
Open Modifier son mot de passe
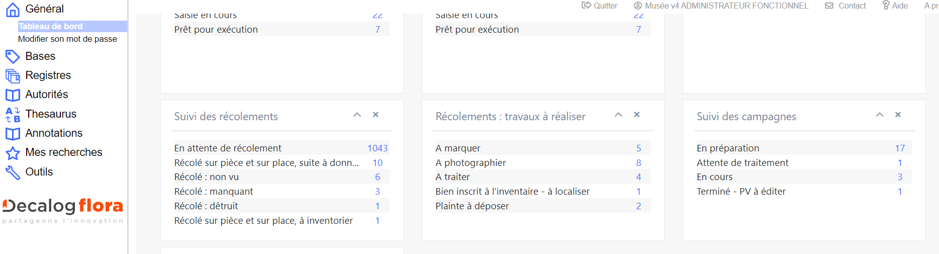pos(67,39)
